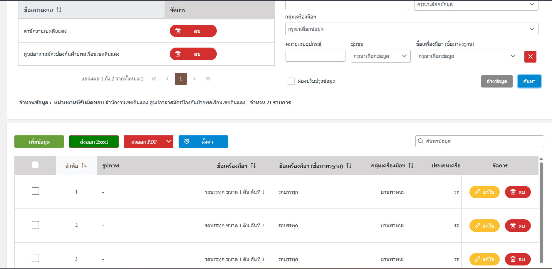Image resolution: width=552 pixels, height=269 pixels.
Task: Edit row 1 with the pencil แก้ไข button
Action: click(x=484, y=192)
